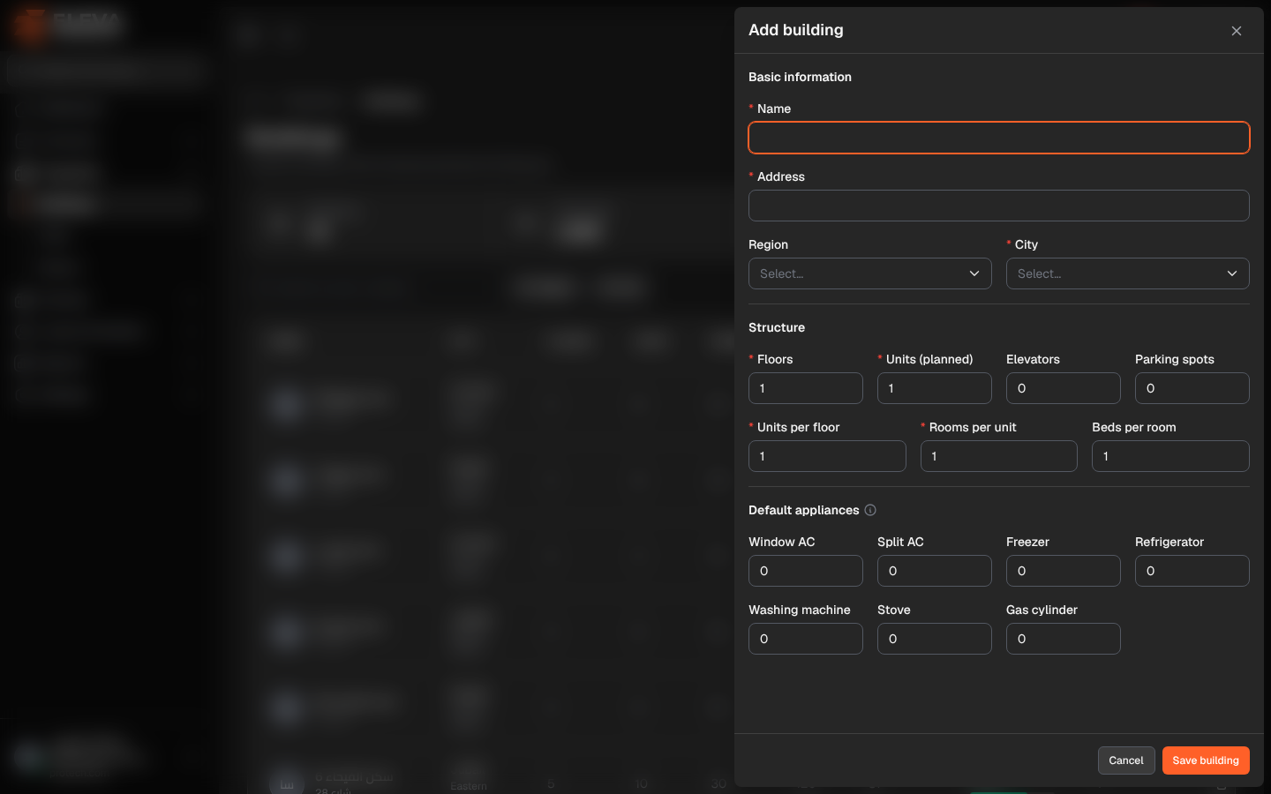Select the Units (planned) field
The image size is (1271, 794).
point(935,388)
